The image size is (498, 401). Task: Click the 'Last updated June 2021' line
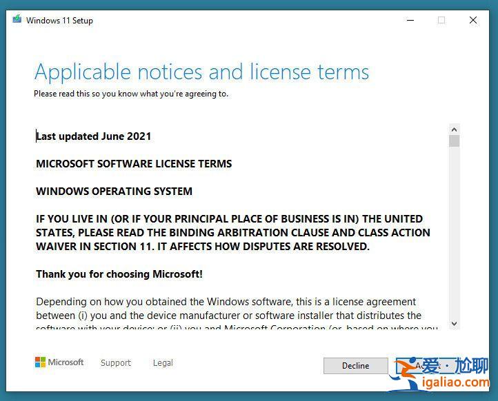[93, 136]
